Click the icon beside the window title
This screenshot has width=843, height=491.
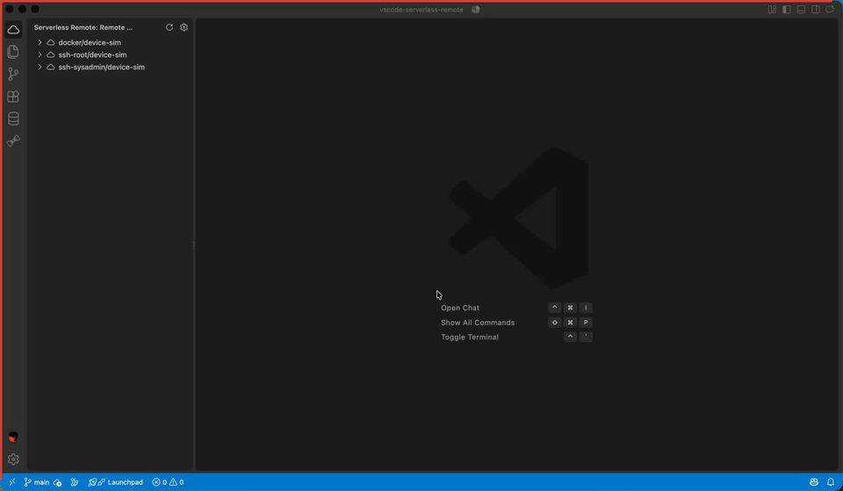(x=475, y=10)
